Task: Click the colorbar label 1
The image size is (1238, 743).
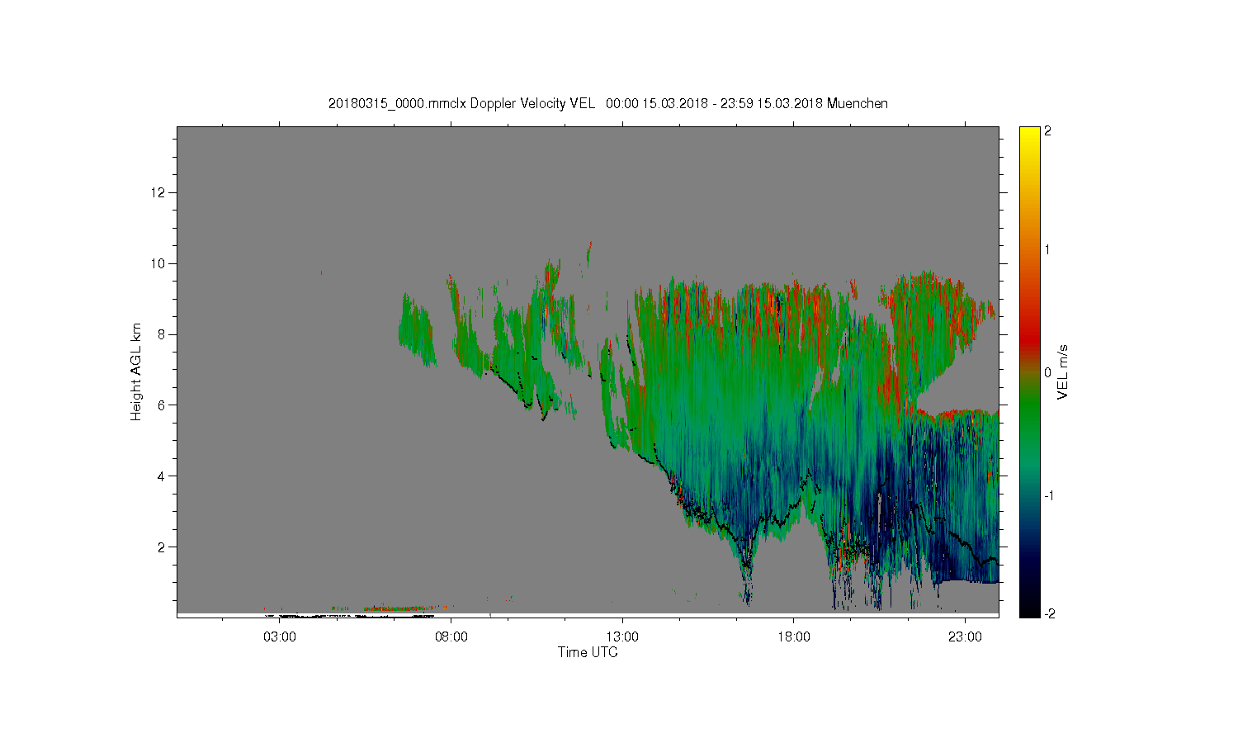Action: 1048,250
